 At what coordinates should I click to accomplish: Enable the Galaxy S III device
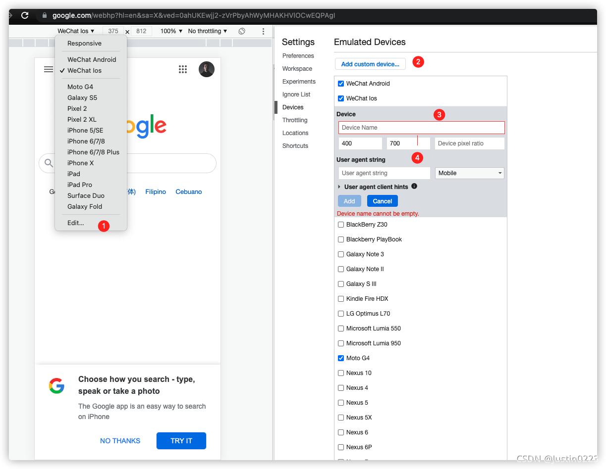pos(341,284)
